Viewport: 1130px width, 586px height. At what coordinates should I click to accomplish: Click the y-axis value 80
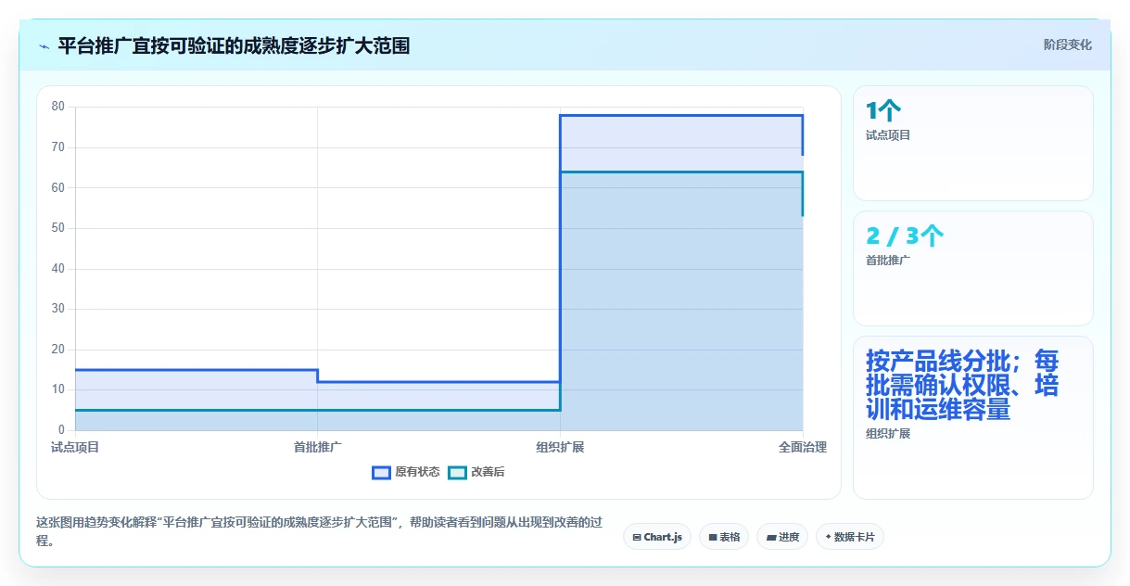[58, 107]
